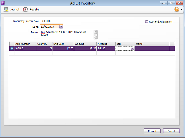Click the Record button
The image size is (185, 138).
pyautogui.click(x=152, y=131)
